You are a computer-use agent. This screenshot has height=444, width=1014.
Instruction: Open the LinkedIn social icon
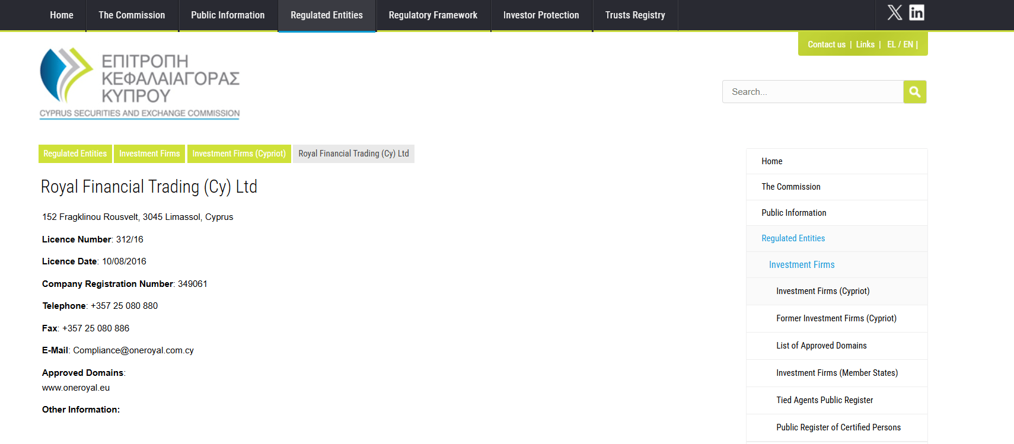[x=917, y=12]
